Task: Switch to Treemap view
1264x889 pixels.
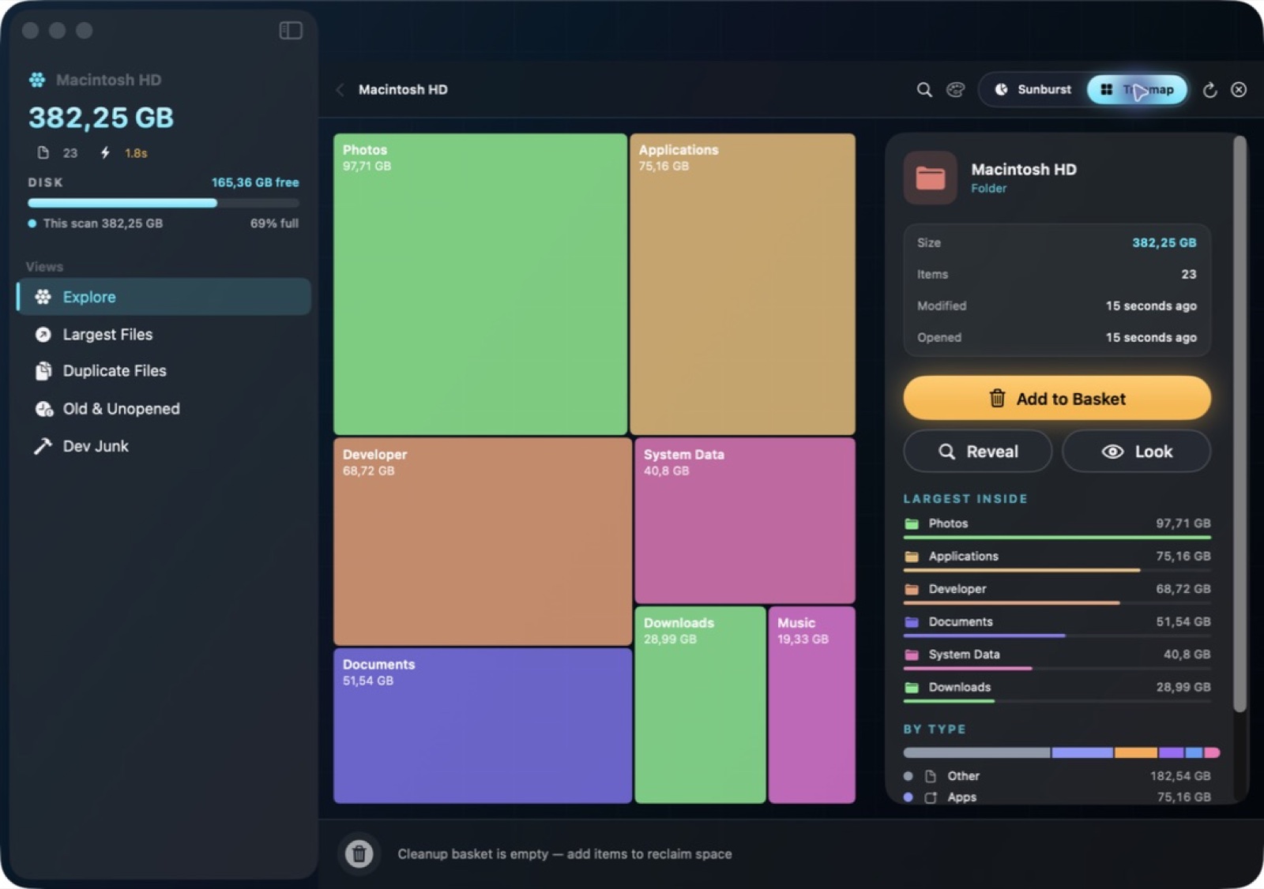Action: point(1138,89)
